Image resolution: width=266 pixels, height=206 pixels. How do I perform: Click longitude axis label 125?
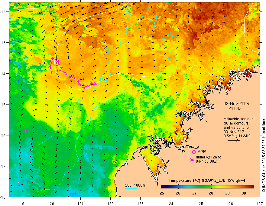(x=200, y=204)
